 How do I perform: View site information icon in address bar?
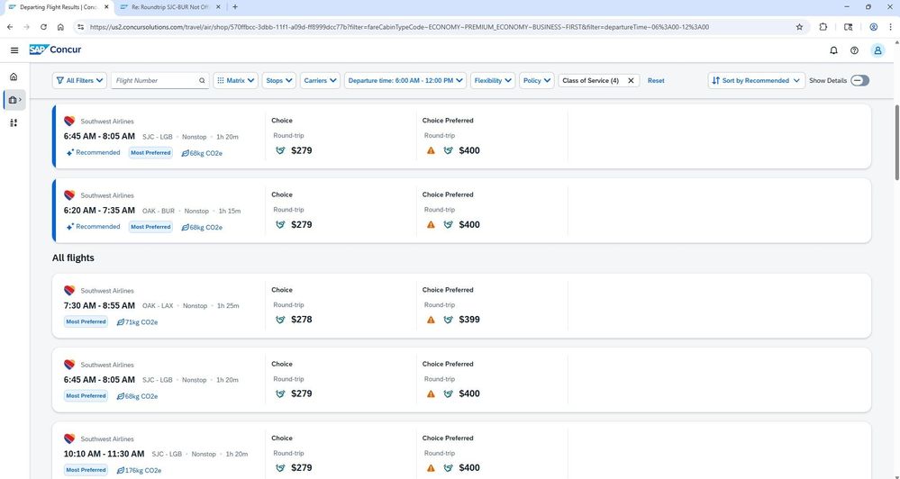(80, 27)
